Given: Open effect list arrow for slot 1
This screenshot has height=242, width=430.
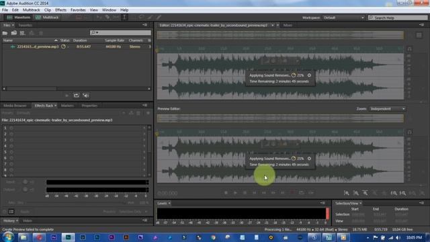Looking at the screenshot, I should 144,128.
